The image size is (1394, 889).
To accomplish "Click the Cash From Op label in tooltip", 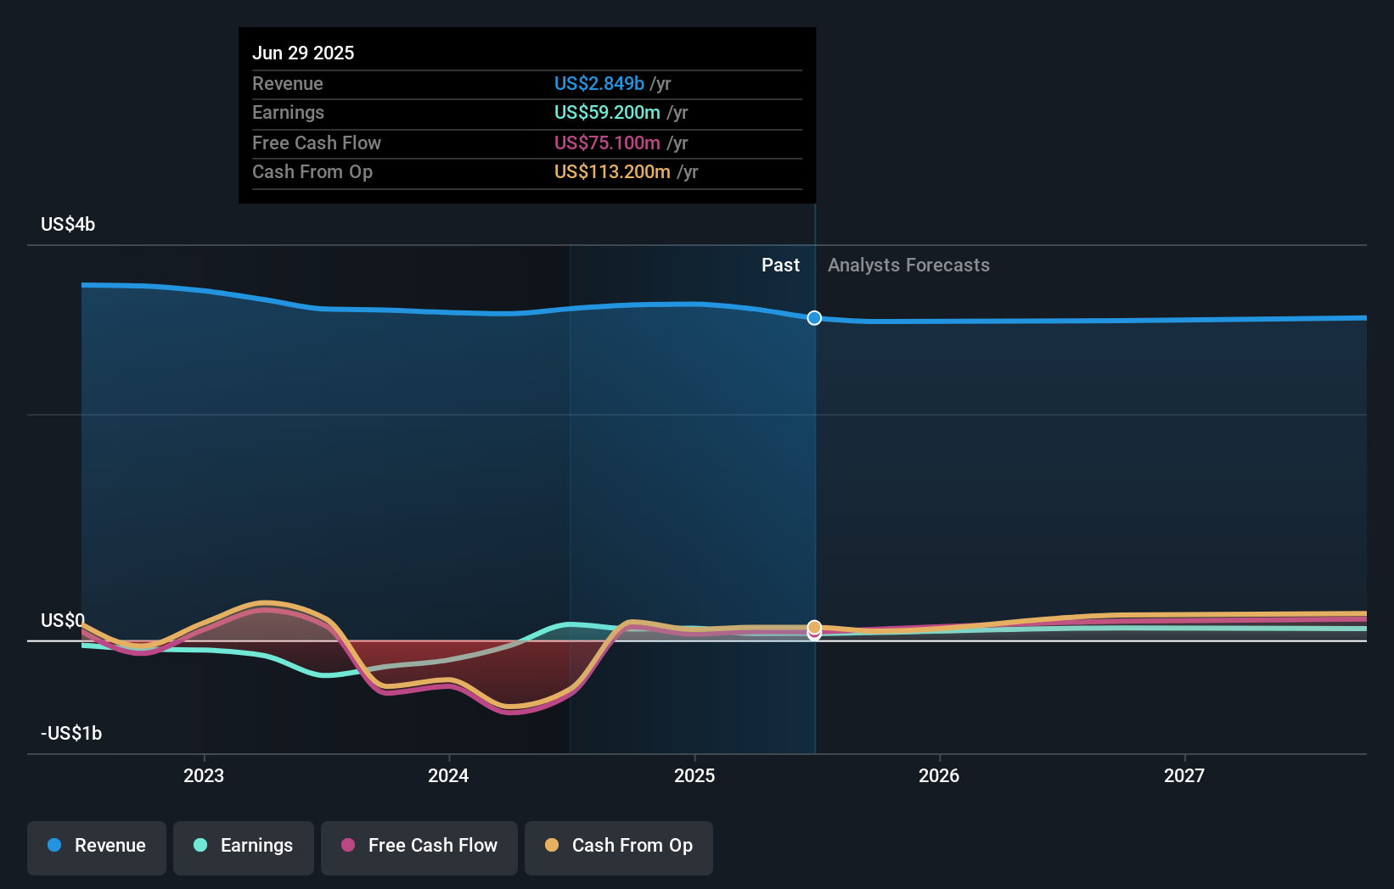I will click(x=312, y=171).
